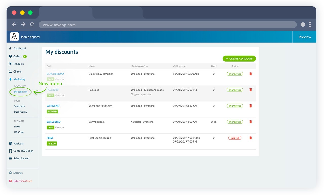Click the Dashboard bar chart icon
The height and width of the screenshot is (195, 324).
tap(10, 48)
